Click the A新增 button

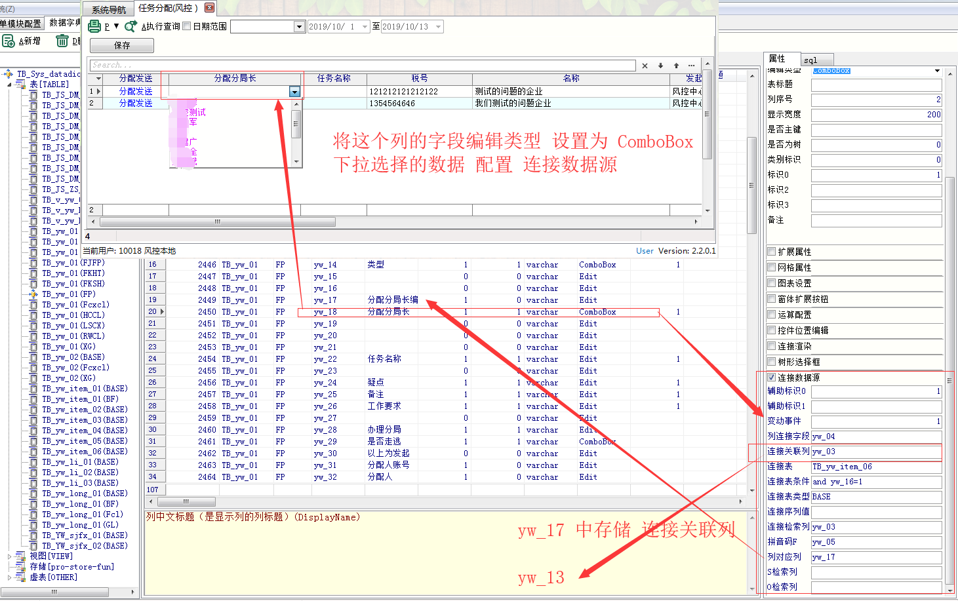click(29, 41)
